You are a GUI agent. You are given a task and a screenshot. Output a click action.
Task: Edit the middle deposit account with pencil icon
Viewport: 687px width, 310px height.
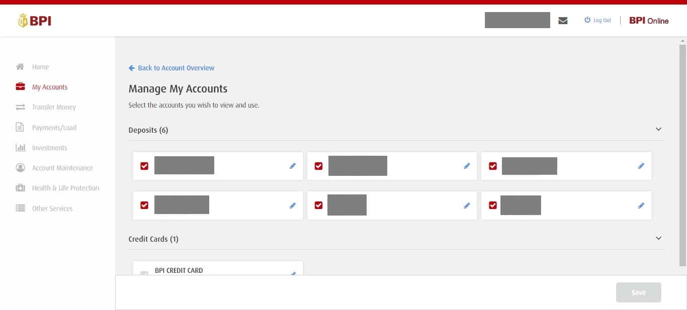pyautogui.click(x=467, y=166)
